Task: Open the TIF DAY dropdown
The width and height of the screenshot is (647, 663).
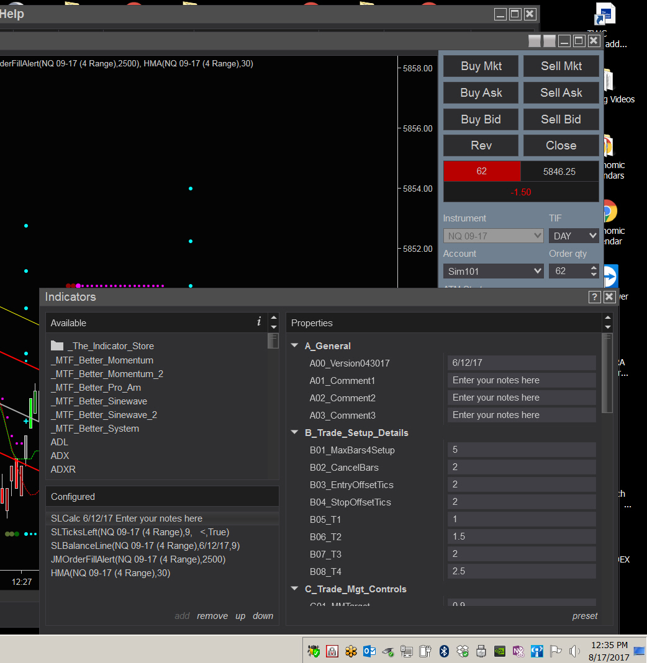Action: pyautogui.click(x=574, y=236)
